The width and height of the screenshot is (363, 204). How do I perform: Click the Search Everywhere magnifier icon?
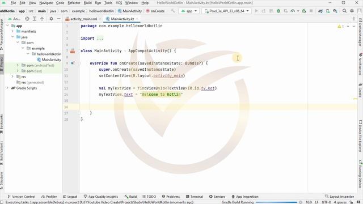coord(344,11)
